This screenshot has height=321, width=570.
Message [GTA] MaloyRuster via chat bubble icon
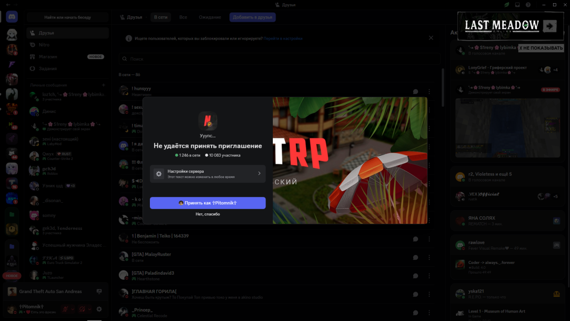pyautogui.click(x=415, y=256)
